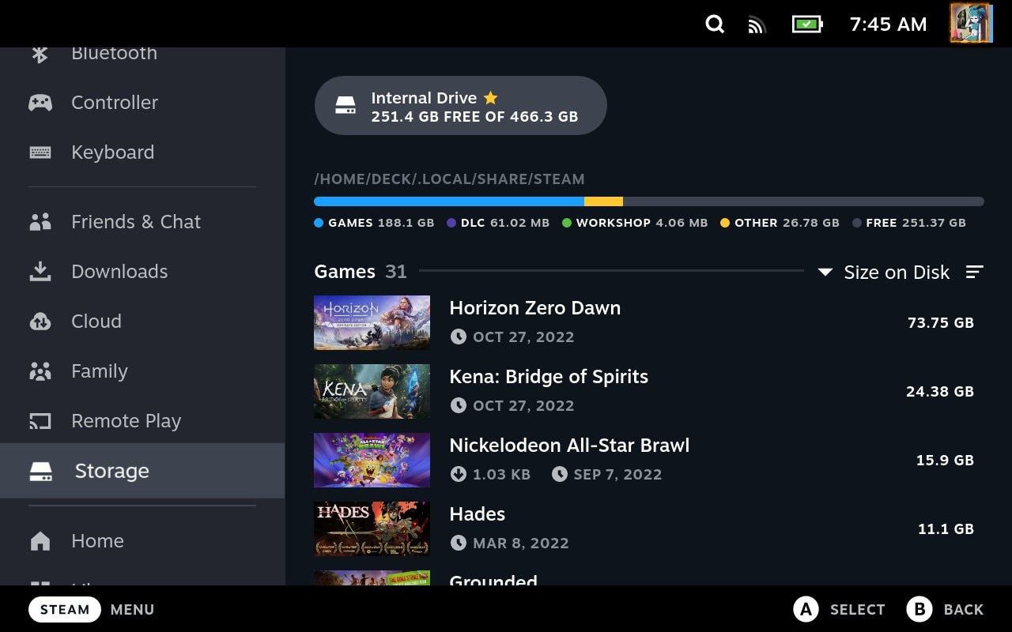Click the clock icon under Kena
This screenshot has height=632, width=1012.
coord(459,406)
